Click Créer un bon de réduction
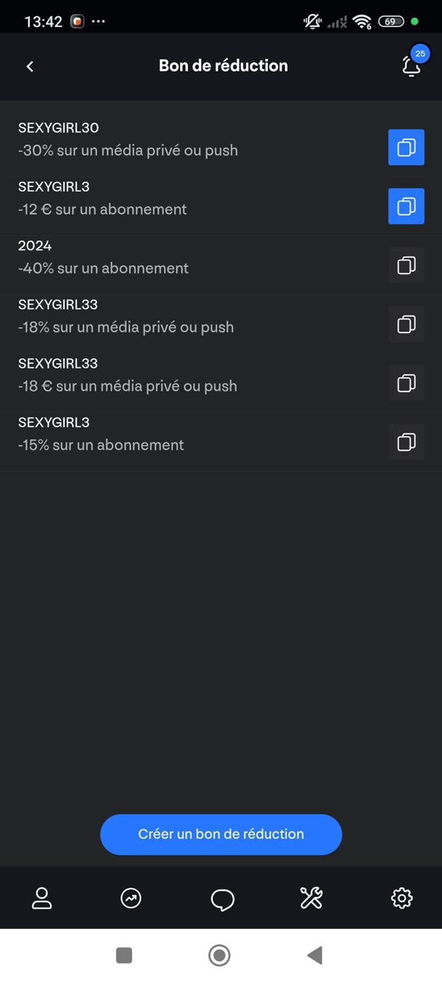The image size is (442, 982). coord(221,834)
